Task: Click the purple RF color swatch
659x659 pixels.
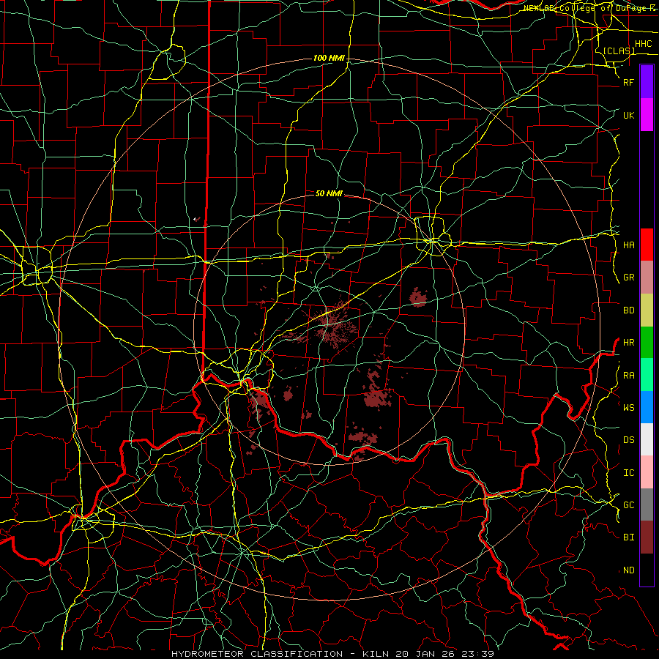Action: pos(647,82)
